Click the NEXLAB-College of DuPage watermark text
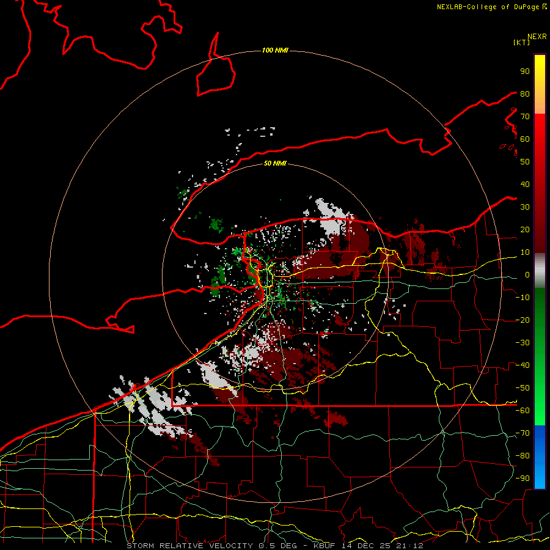Screen dimensions: 550x550 (x=491, y=7)
